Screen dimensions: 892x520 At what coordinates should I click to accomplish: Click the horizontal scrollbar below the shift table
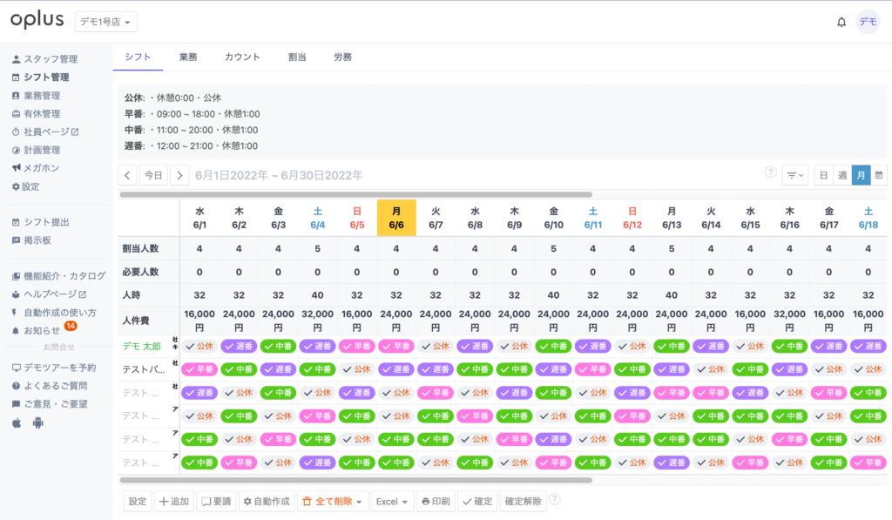(x=355, y=480)
